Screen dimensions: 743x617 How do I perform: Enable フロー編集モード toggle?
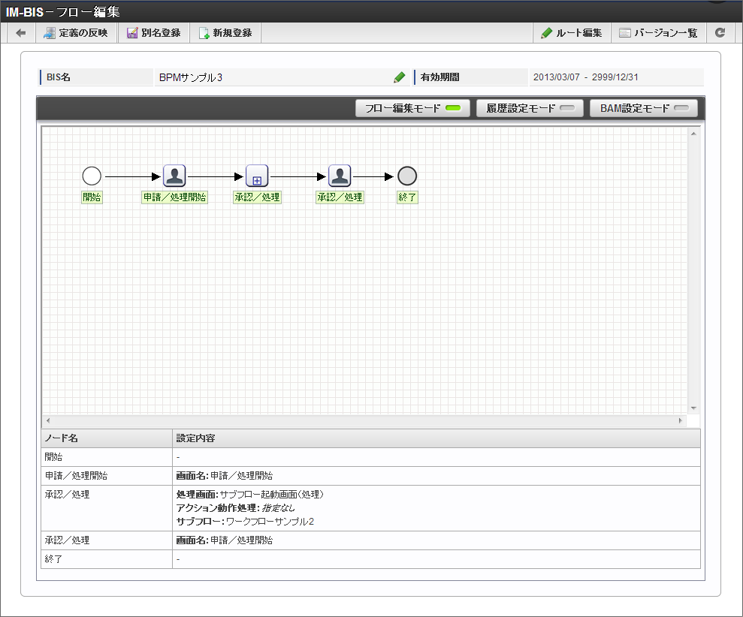(412, 108)
